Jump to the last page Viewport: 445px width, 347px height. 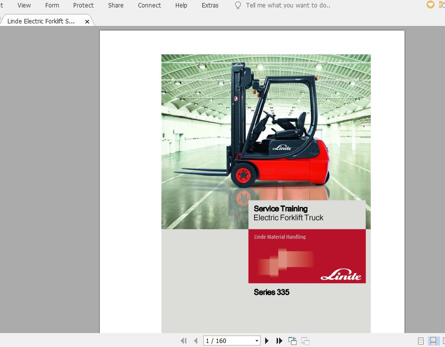(279, 341)
